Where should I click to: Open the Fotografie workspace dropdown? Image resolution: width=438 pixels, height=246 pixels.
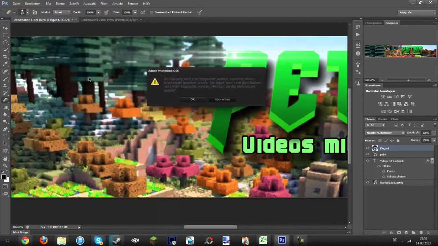pos(417,12)
